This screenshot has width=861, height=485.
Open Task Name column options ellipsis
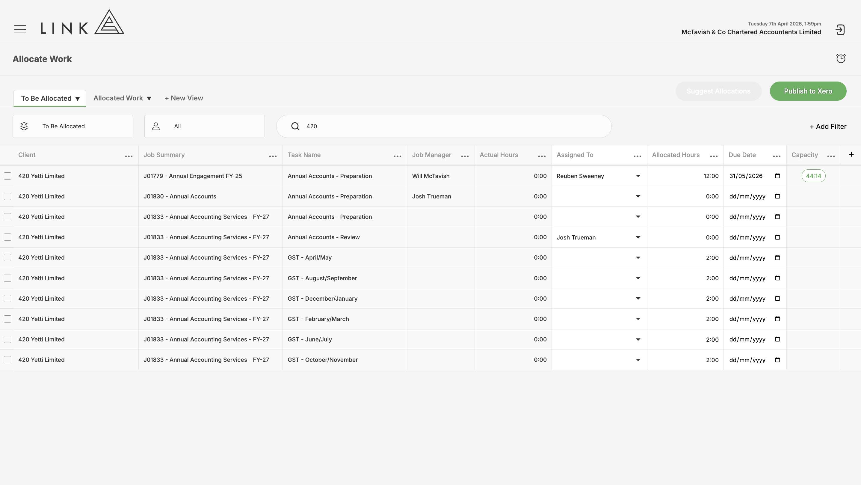(x=398, y=156)
